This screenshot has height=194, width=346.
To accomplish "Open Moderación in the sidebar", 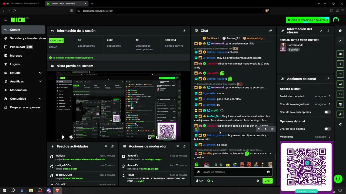I will point(23,90).
